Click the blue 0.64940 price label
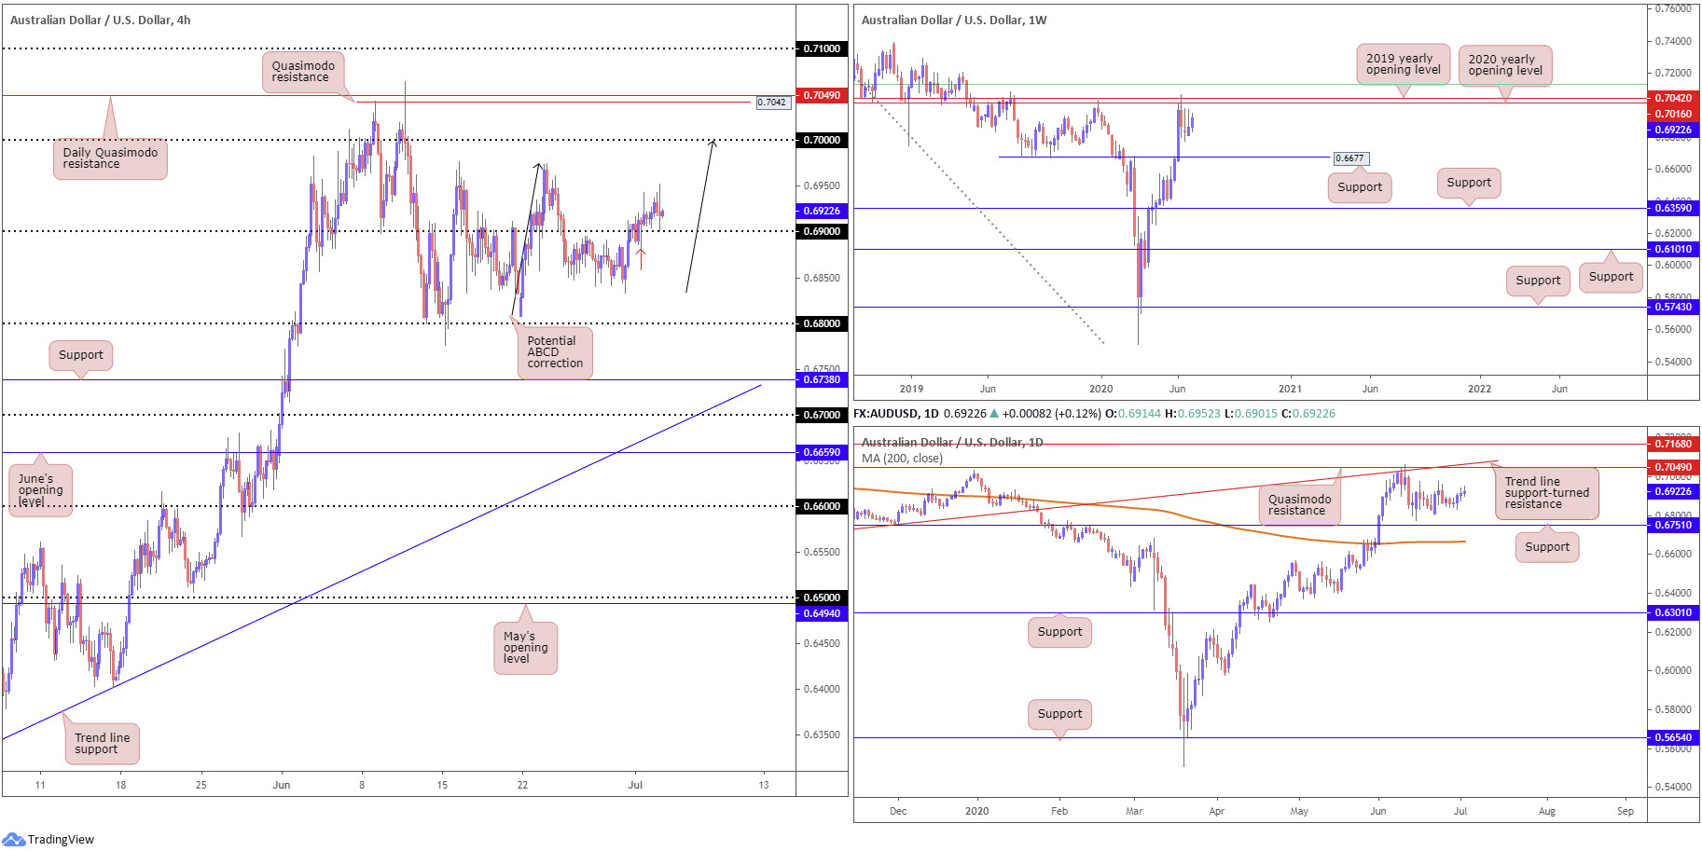Viewport: 1702px width, 851px height. pos(822,613)
